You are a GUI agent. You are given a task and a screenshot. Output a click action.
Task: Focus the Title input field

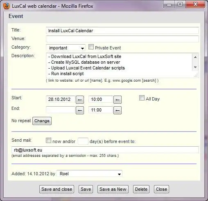point(122,31)
